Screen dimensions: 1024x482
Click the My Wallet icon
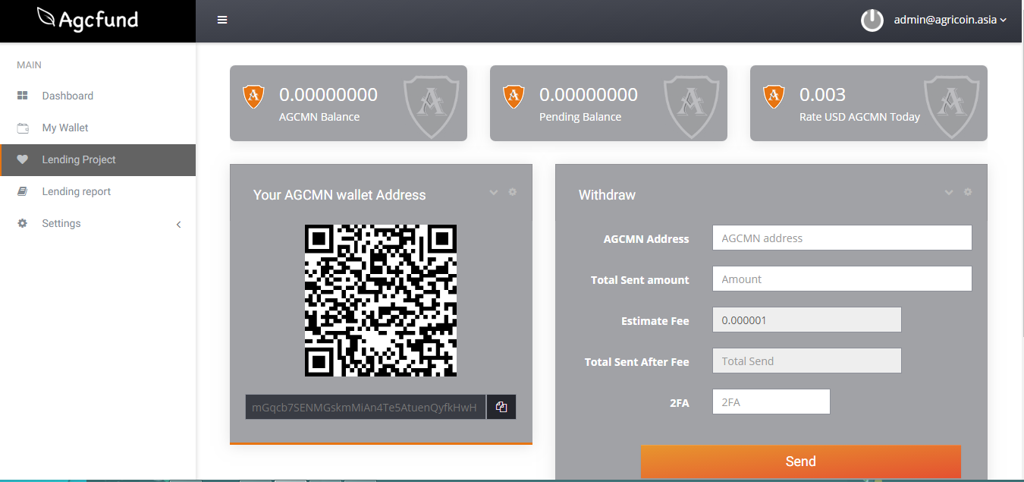[x=23, y=128]
